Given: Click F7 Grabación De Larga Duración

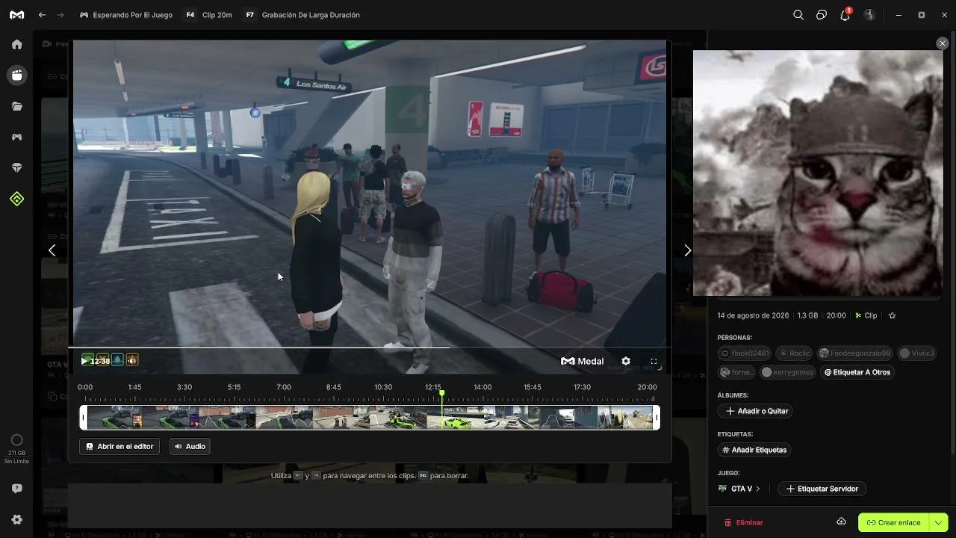Looking at the screenshot, I should (x=303, y=15).
